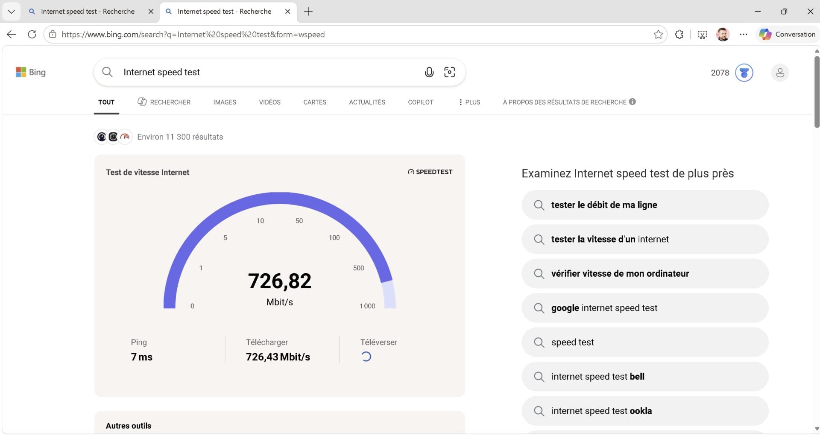This screenshot has width=820, height=436.
Task: Open the Plus search categories menu
Action: tap(469, 102)
